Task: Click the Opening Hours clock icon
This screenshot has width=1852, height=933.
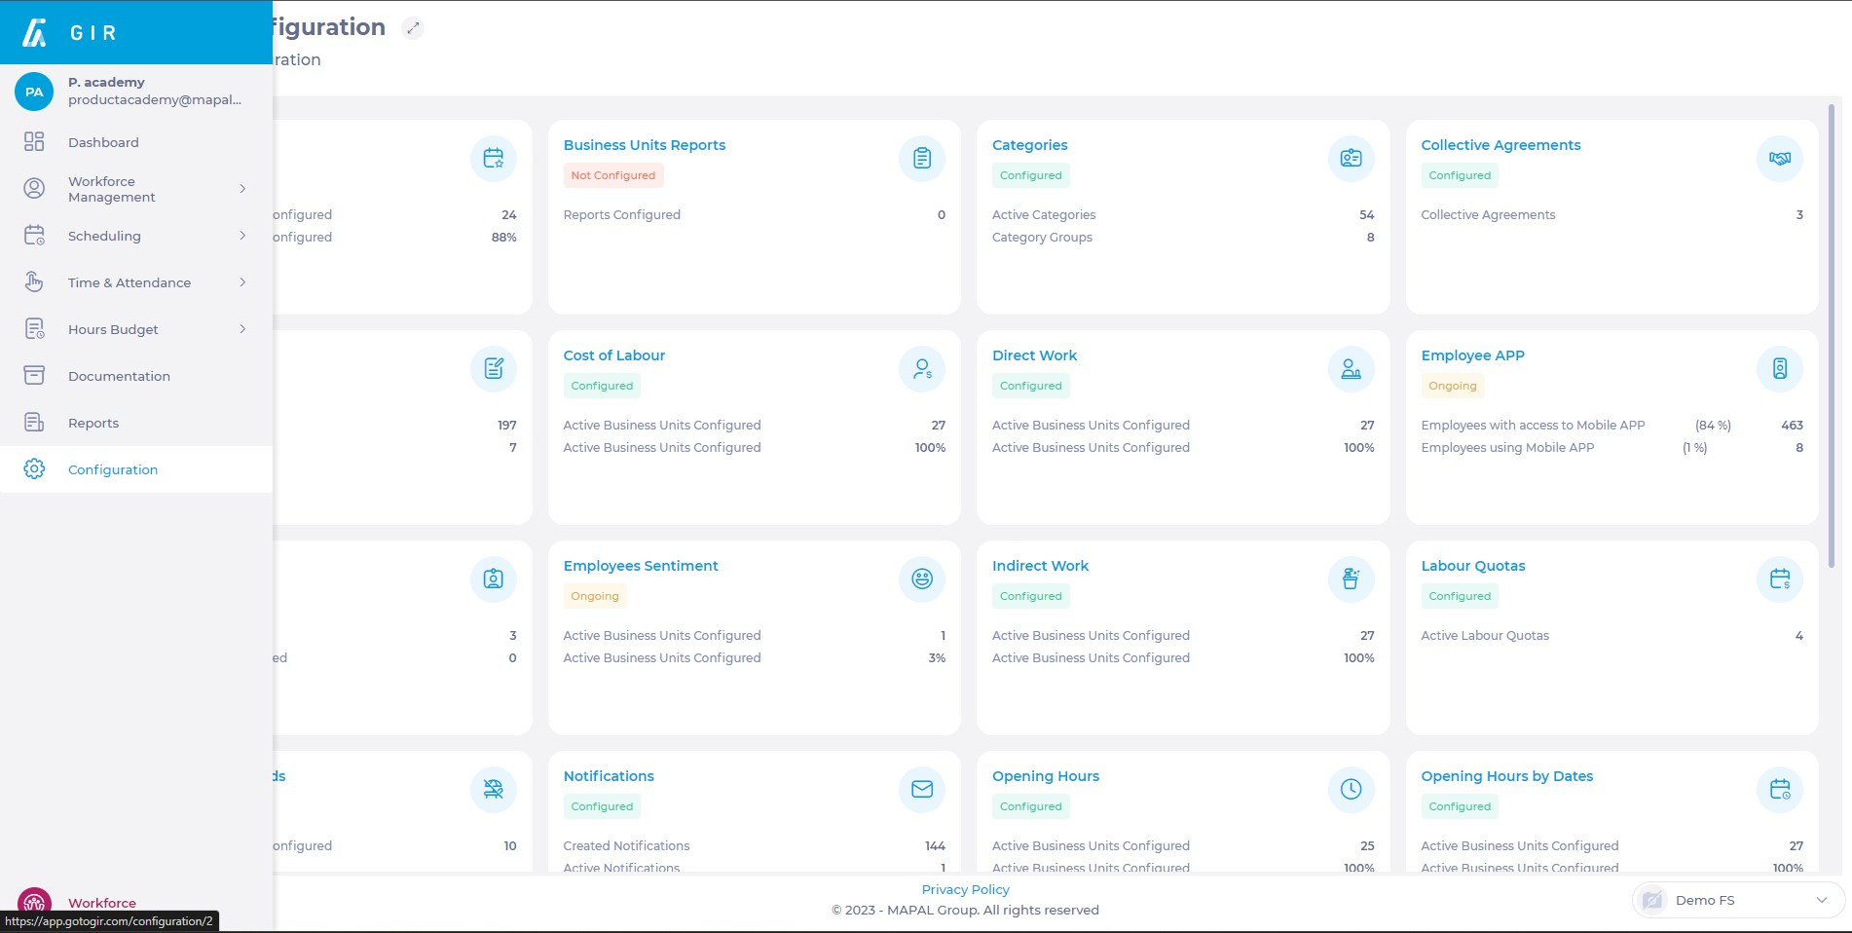Action: point(1351,790)
